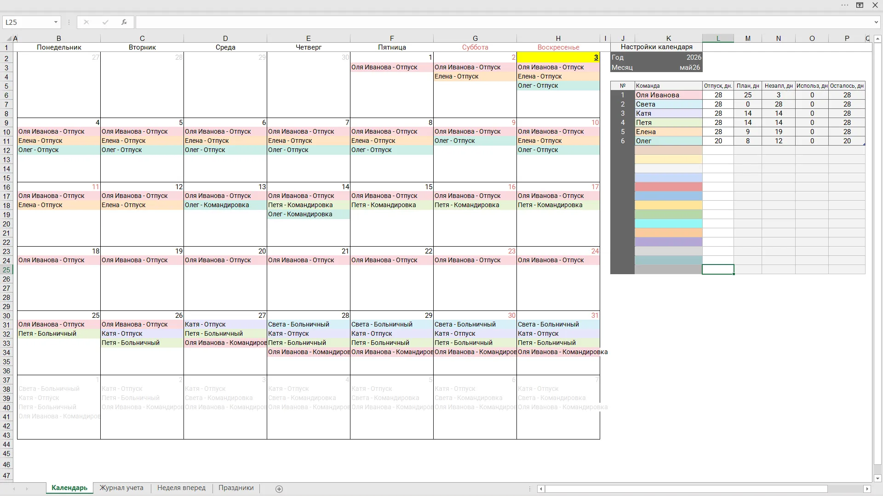This screenshot has height=496, width=883.
Task: Click the sheet tabs scroll-right arrow
Action: pos(27,489)
